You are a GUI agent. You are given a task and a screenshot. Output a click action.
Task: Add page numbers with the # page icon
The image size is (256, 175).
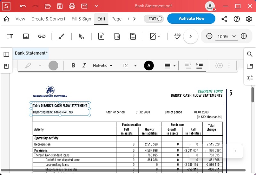point(101,36)
